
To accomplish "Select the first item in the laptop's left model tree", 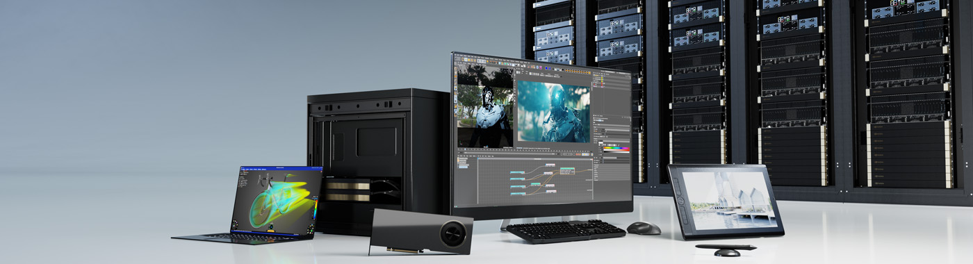I will point(243,177).
